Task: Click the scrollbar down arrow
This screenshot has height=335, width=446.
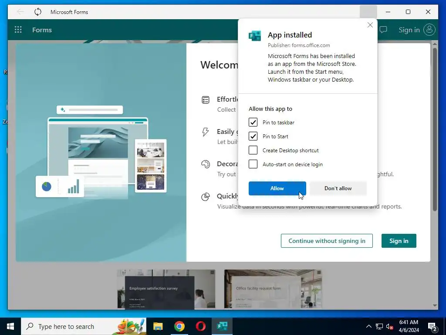Action: coord(435,305)
